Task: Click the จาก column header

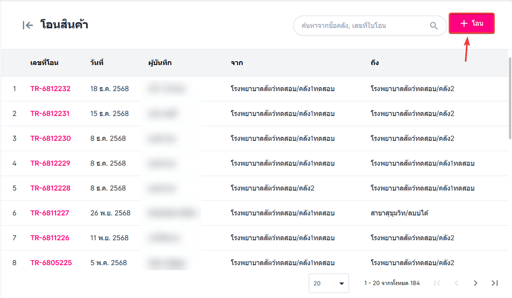Action: 237,63
